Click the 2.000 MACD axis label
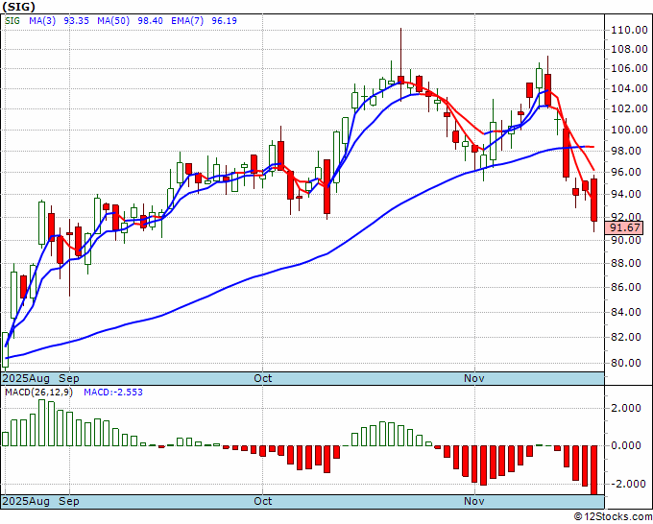653x524 pixels. (x=626, y=408)
